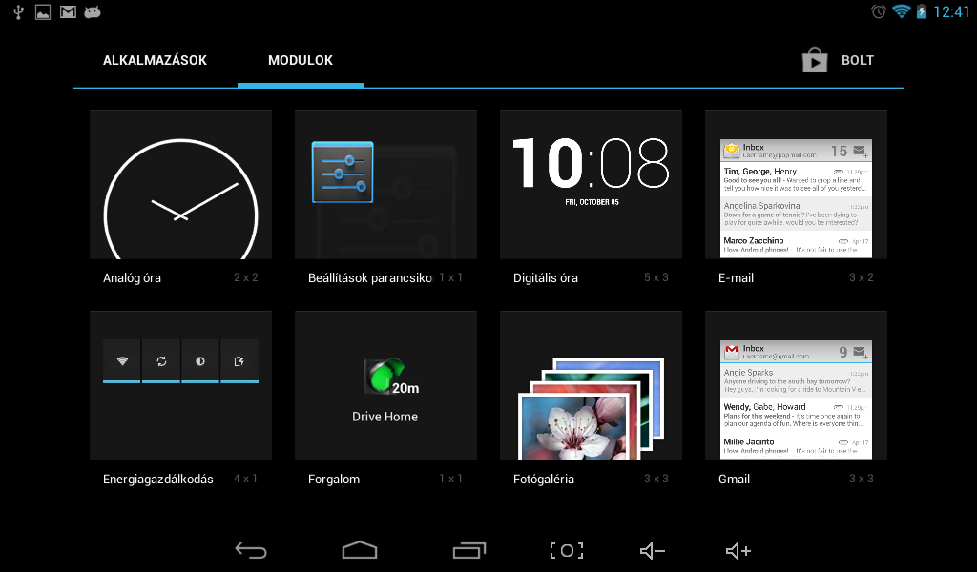The image size is (977, 572).
Task: Choose the Beállítások parancsikon settings icon
Action: (343, 172)
